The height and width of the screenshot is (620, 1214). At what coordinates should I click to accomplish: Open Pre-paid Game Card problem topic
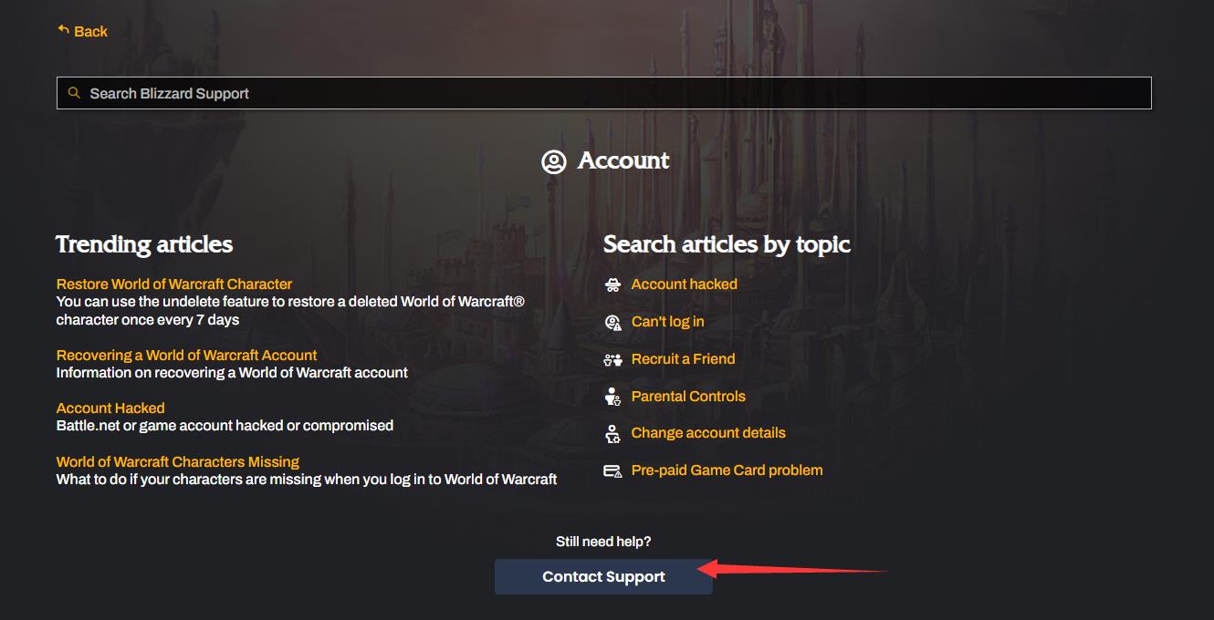[x=727, y=470]
